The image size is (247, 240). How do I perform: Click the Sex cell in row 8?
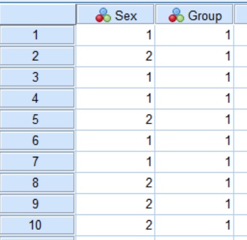pos(115,182)
